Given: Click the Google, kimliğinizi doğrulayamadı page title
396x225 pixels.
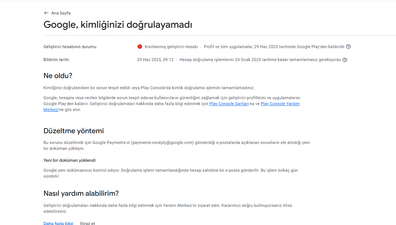Looking at the screenshot, I should click(118, 25).
